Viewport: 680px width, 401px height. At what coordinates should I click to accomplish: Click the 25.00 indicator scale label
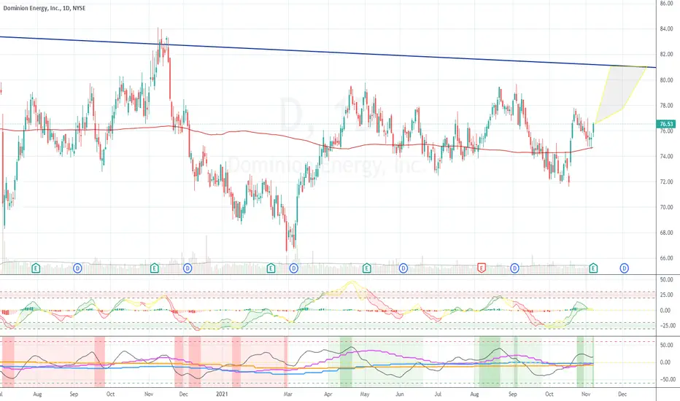(666, 295)
